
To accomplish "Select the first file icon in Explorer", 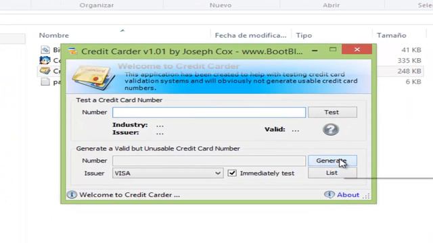I will tap(45, 49).
